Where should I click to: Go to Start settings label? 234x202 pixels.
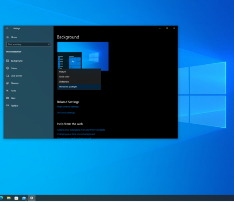(x=13, y=98)
